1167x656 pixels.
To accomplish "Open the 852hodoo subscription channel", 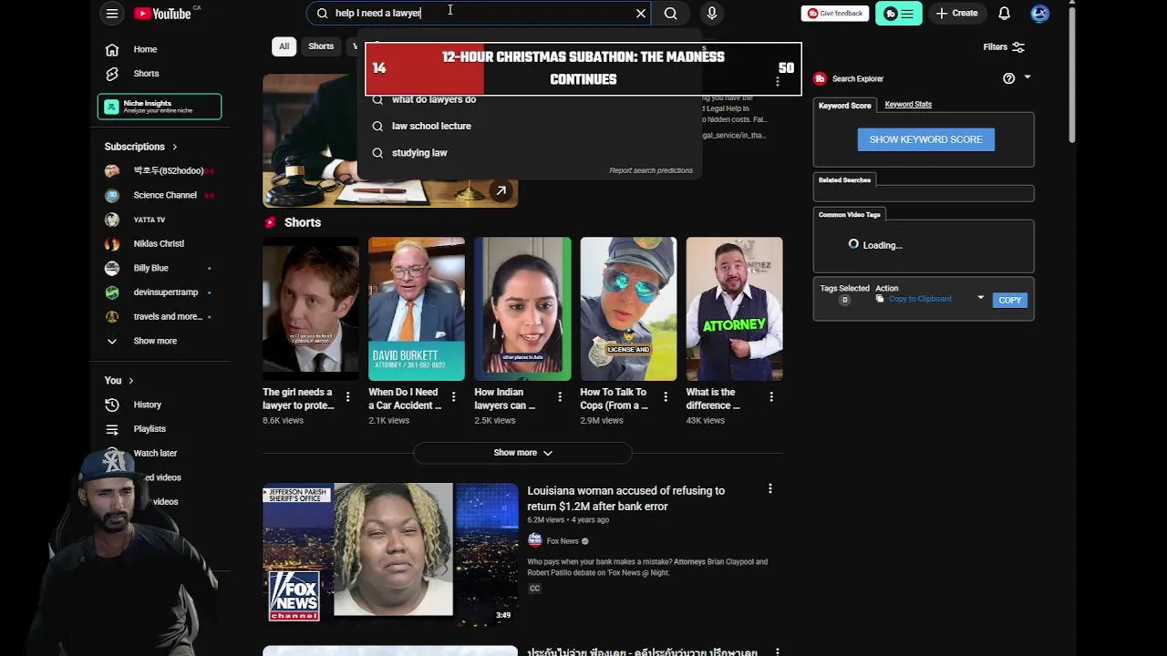I will pyautogui.click(x=160, y=170).
